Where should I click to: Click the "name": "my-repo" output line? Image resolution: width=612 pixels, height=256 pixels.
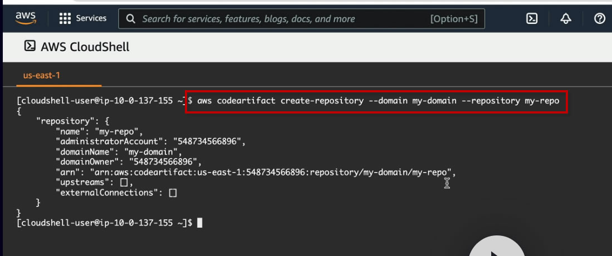[99, 132]
